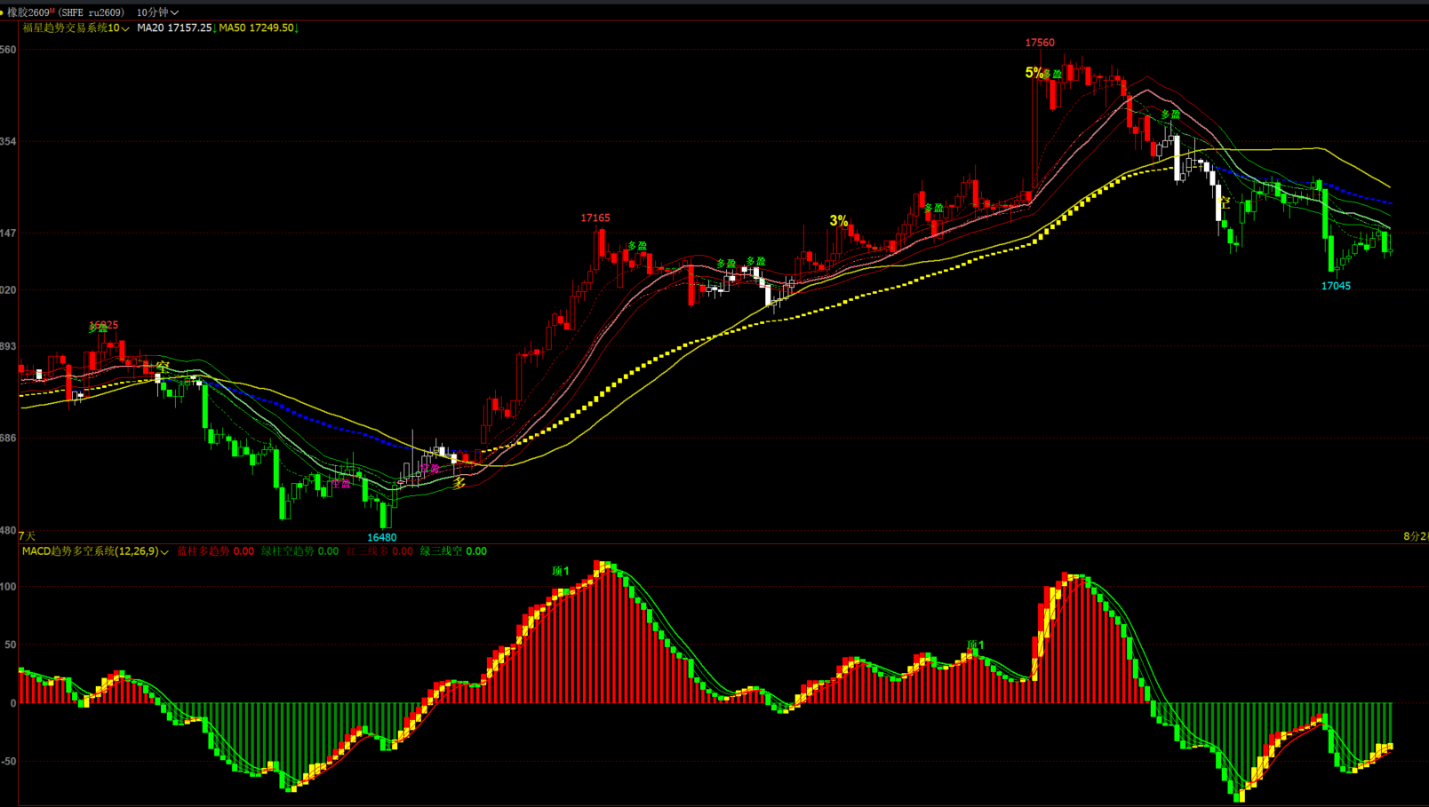Expand the 福星趋势交易系统10 indicator dropdown
Viewport: 1429px width, 807px height.
pos(125,28)
